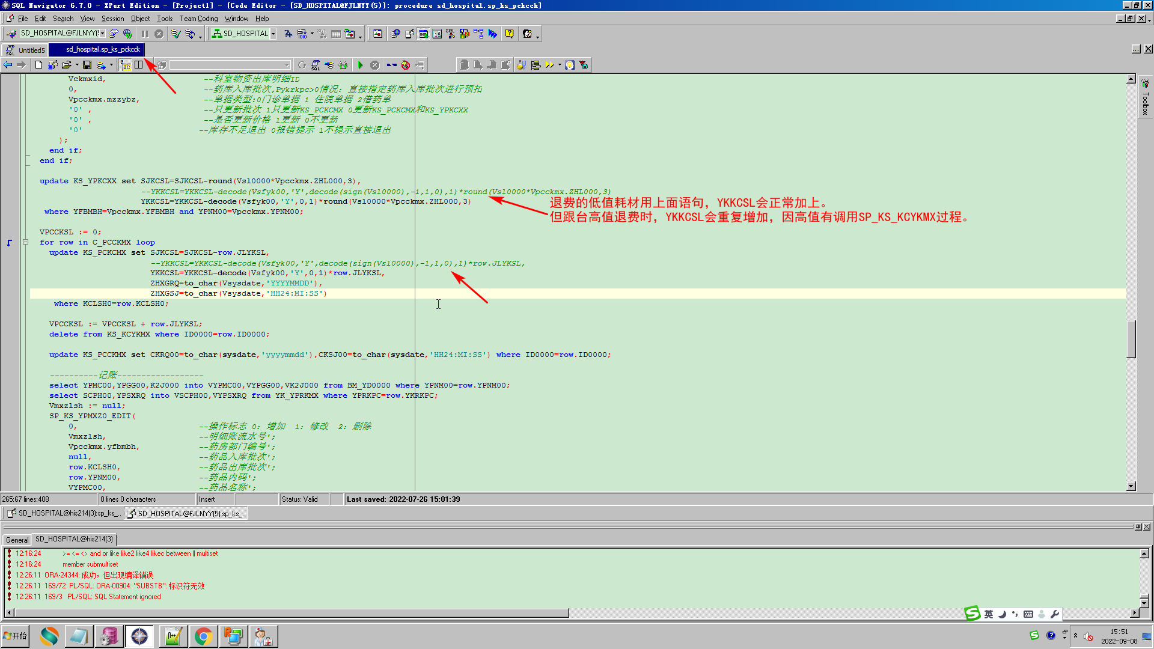Click the green Execute procedure button

pyautogui.click(x=361, y=65)
